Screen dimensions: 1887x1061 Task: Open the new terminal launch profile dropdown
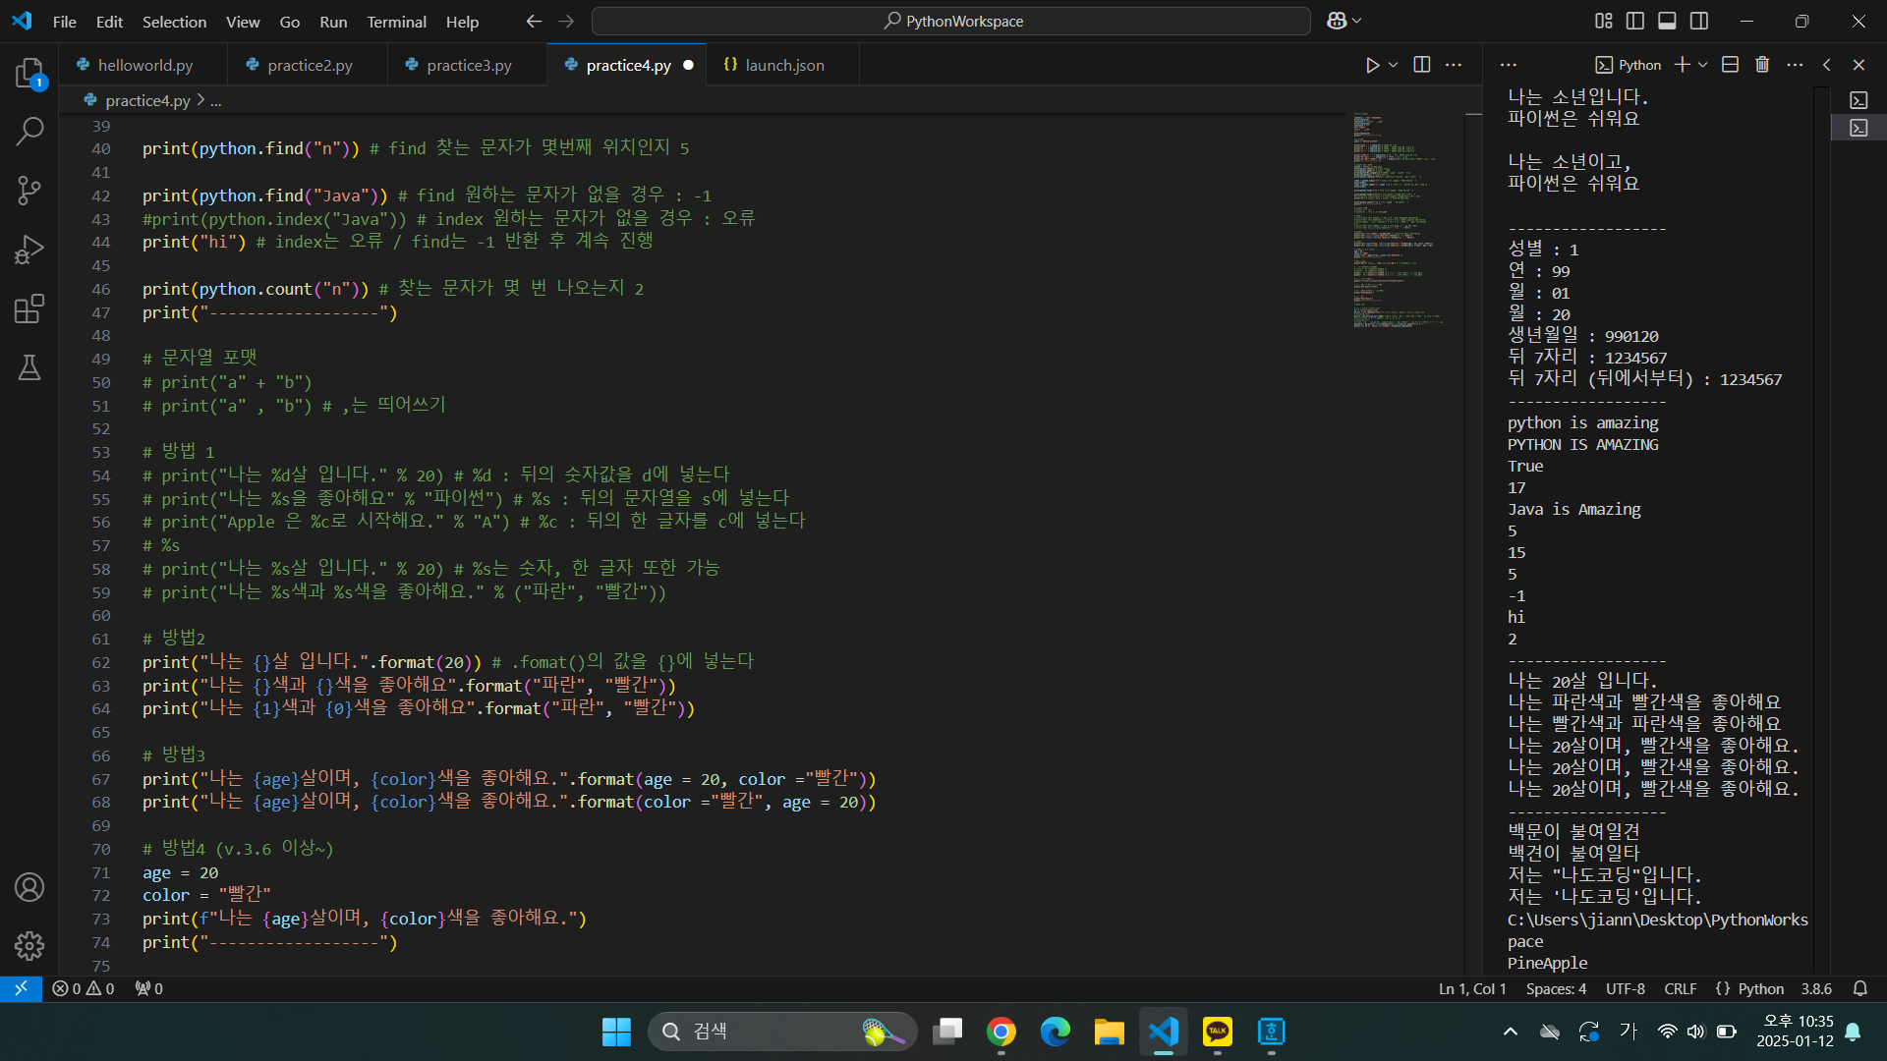1703,65
